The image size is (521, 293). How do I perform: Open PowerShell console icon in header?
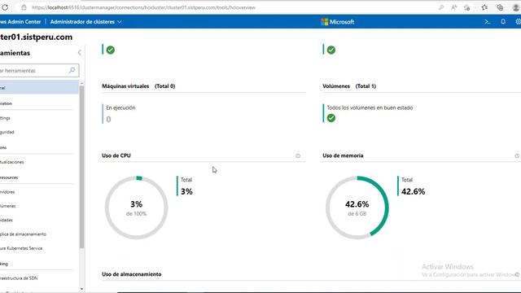pyautogui.click(x=487, y=22)
